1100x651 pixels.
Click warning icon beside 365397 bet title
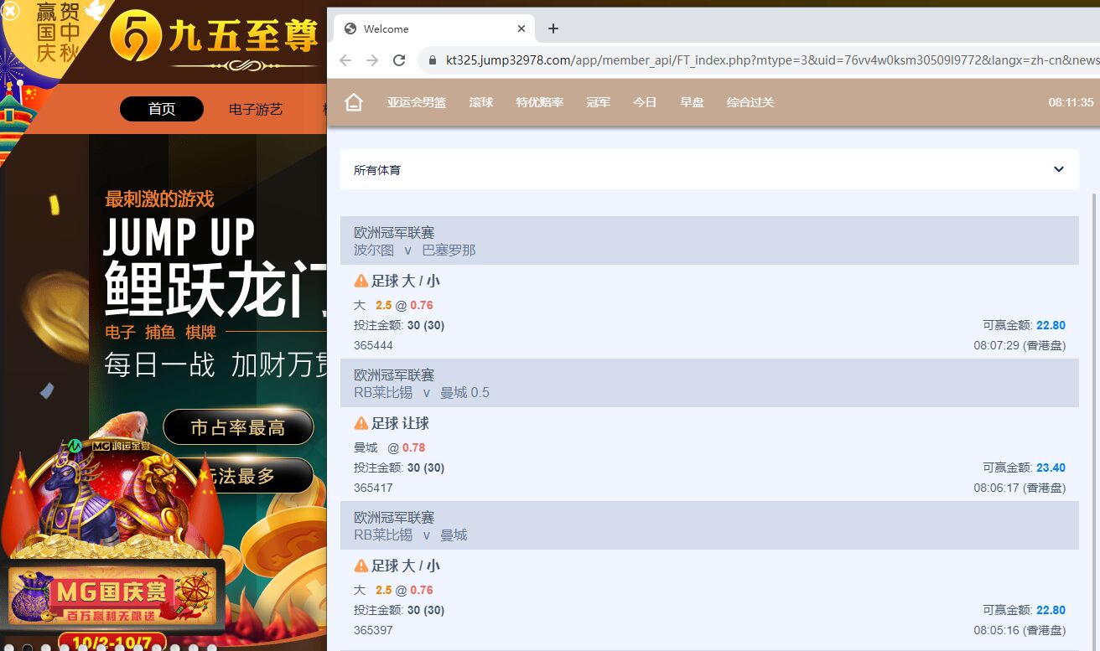click(361, 566)
